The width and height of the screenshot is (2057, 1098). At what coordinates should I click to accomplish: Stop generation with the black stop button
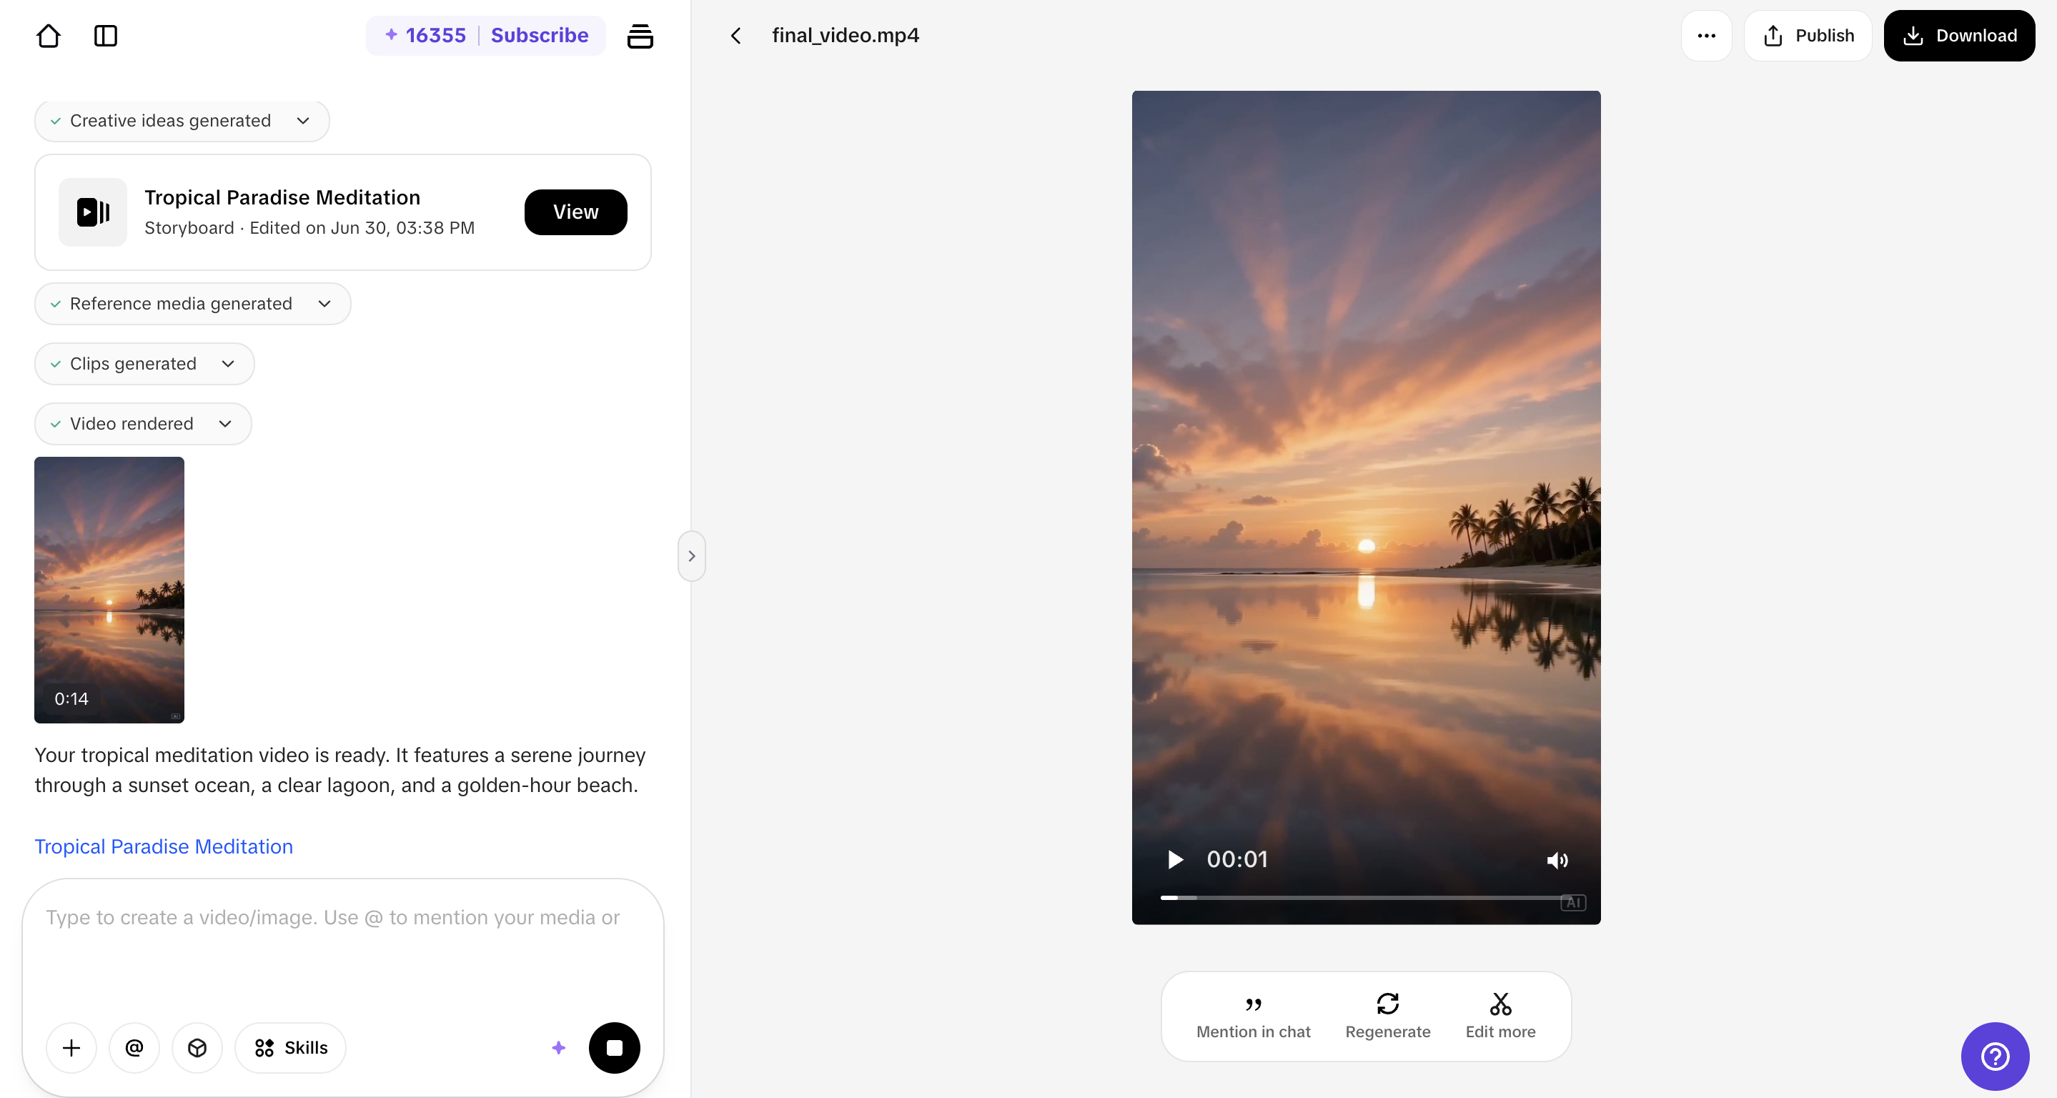click(x=614, y=1047)
